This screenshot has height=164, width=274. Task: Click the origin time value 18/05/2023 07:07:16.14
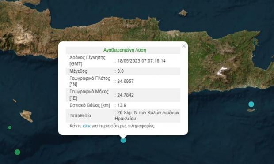(x=141, y=61)
